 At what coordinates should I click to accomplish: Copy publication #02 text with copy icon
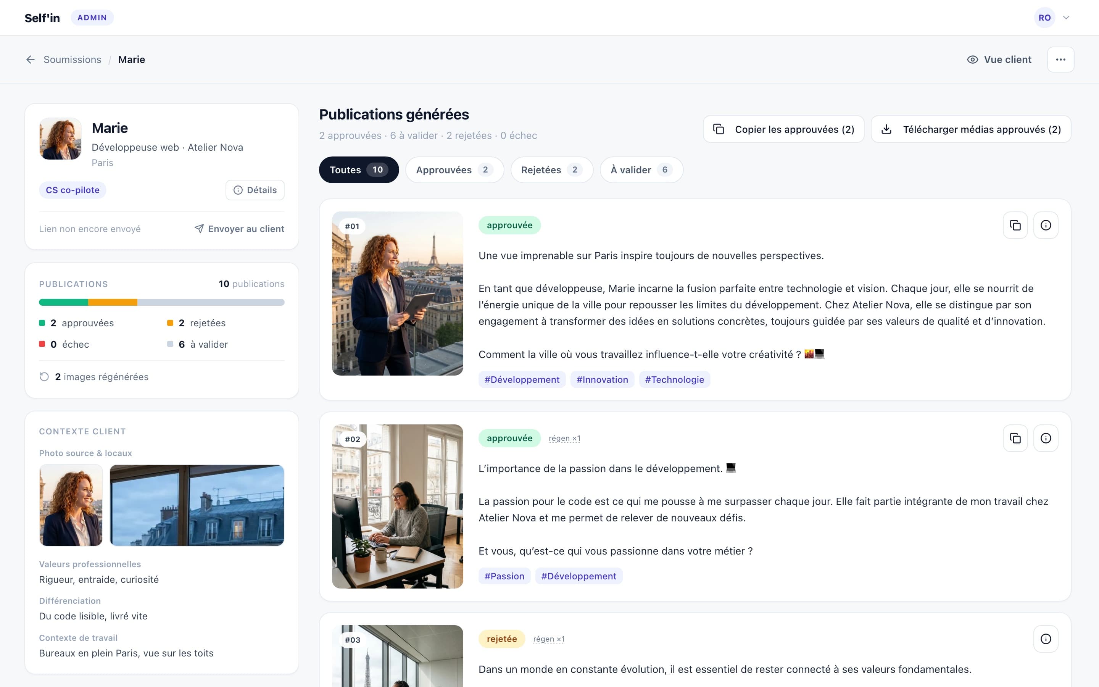coord(1015,438)
